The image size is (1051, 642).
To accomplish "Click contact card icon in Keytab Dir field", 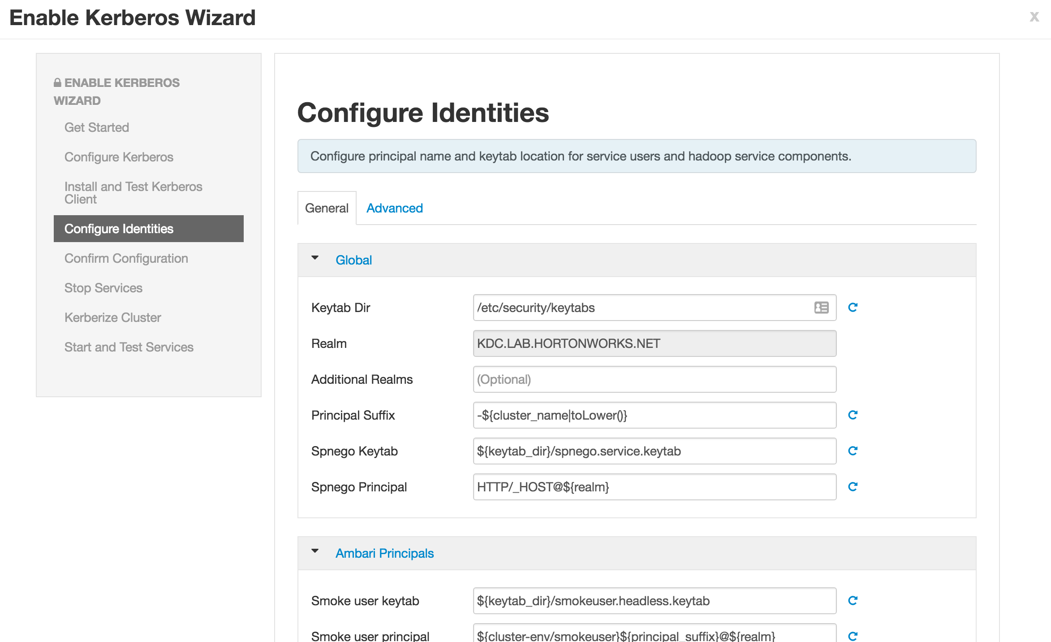I will 821,308.
